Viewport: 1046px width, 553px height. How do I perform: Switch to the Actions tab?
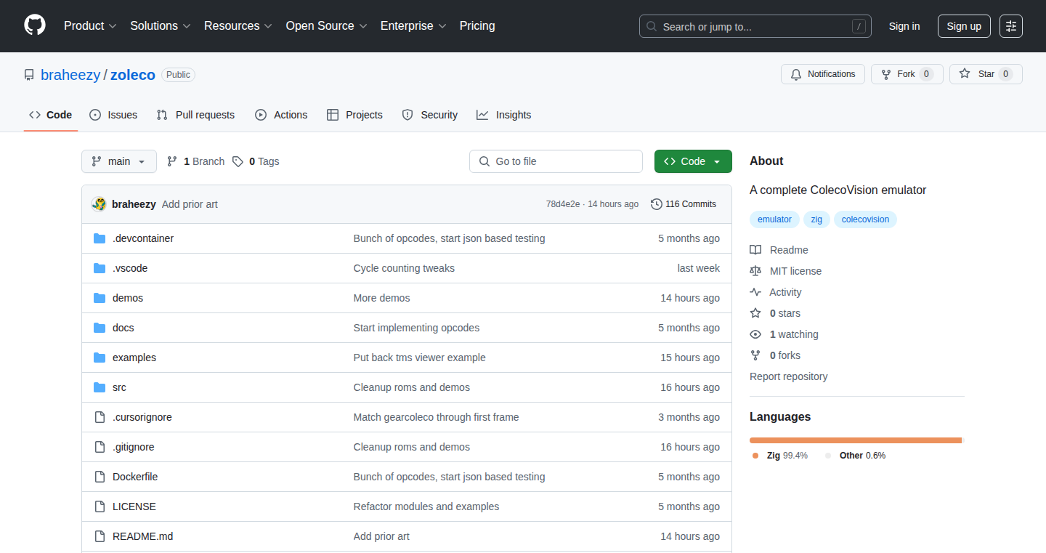281,115
